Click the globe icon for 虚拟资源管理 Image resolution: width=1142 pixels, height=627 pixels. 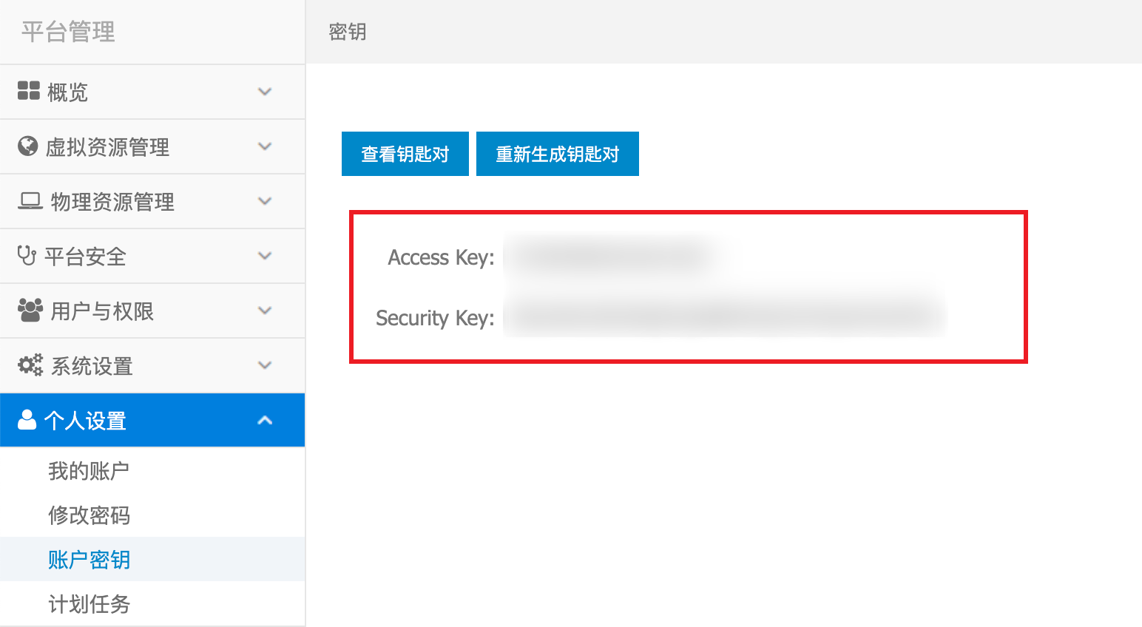[28, 146]
